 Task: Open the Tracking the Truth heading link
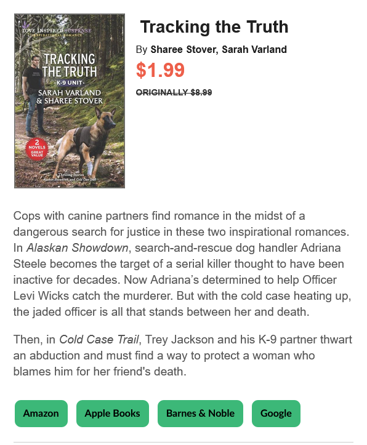click(x=214, y=26)
